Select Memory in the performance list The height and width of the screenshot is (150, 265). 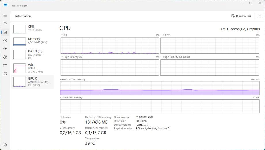point(32,40)
